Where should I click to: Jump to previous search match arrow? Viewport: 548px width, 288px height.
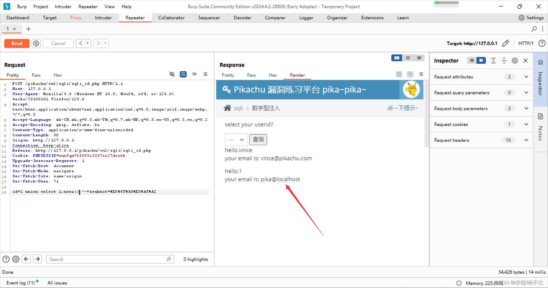27,259
